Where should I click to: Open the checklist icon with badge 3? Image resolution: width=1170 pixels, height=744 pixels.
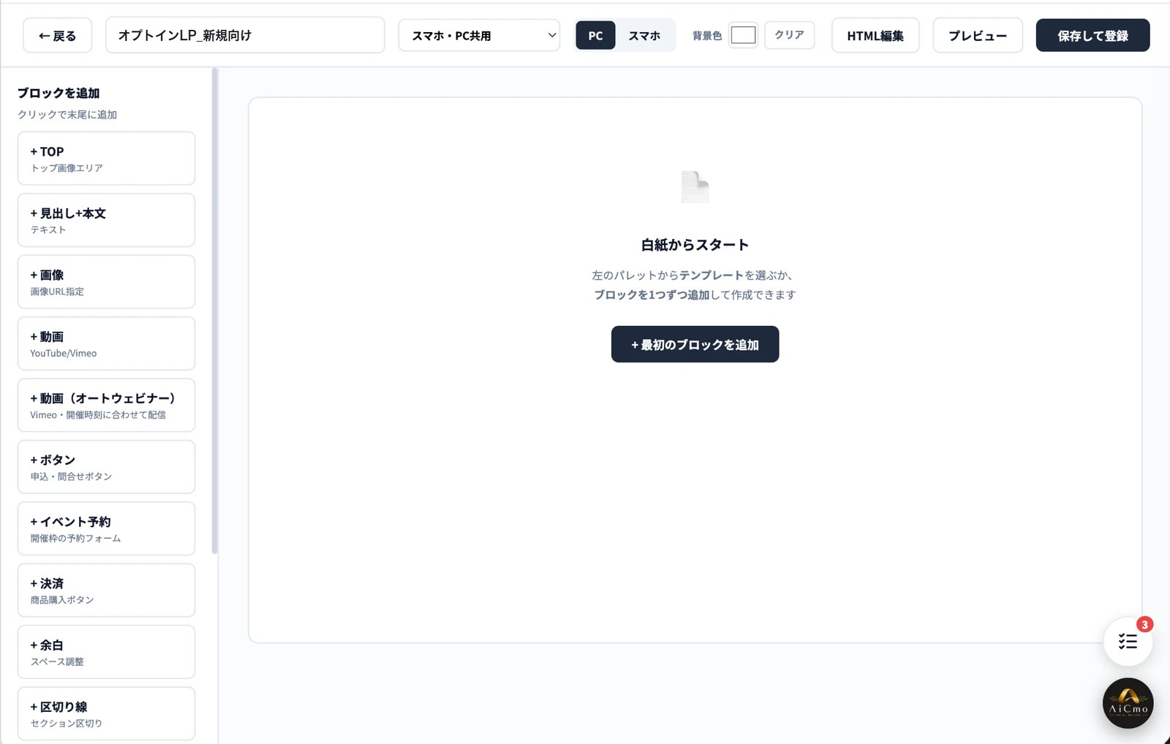(1128, 641)
